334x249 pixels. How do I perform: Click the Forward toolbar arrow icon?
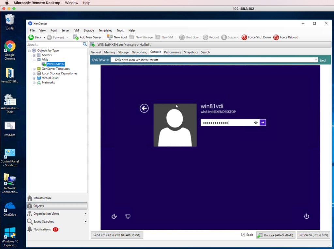click(49, 37)
